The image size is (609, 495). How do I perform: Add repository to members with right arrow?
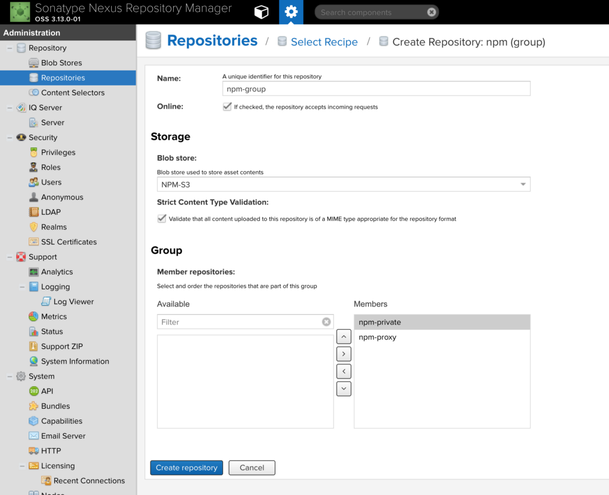344,354
